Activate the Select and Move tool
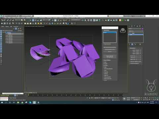 tap(33, 20)
